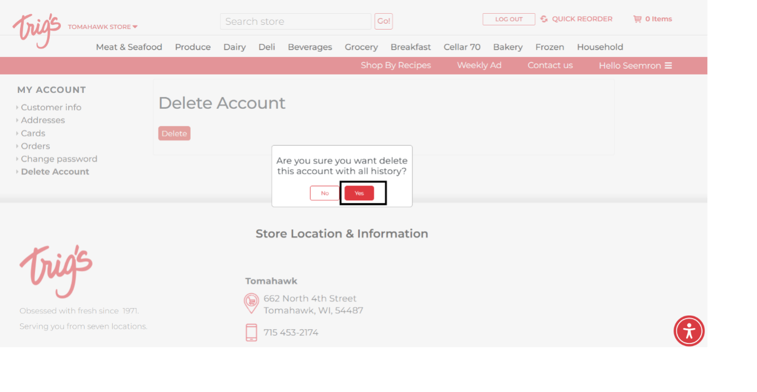Open the 0 Items cart link

(659, 19)
